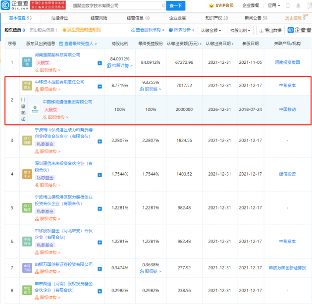Open SVIP会员 crown link
This screenshot has width=312, height=304.
[221, 5]
